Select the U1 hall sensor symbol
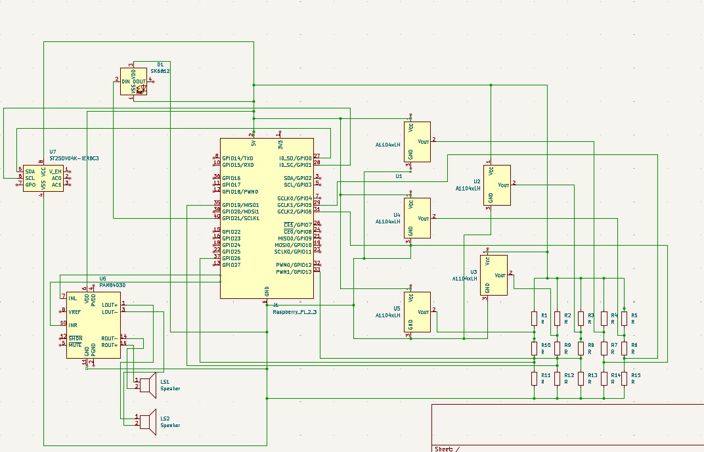This screenshot has width=704, height=452. tap(417, 142)
